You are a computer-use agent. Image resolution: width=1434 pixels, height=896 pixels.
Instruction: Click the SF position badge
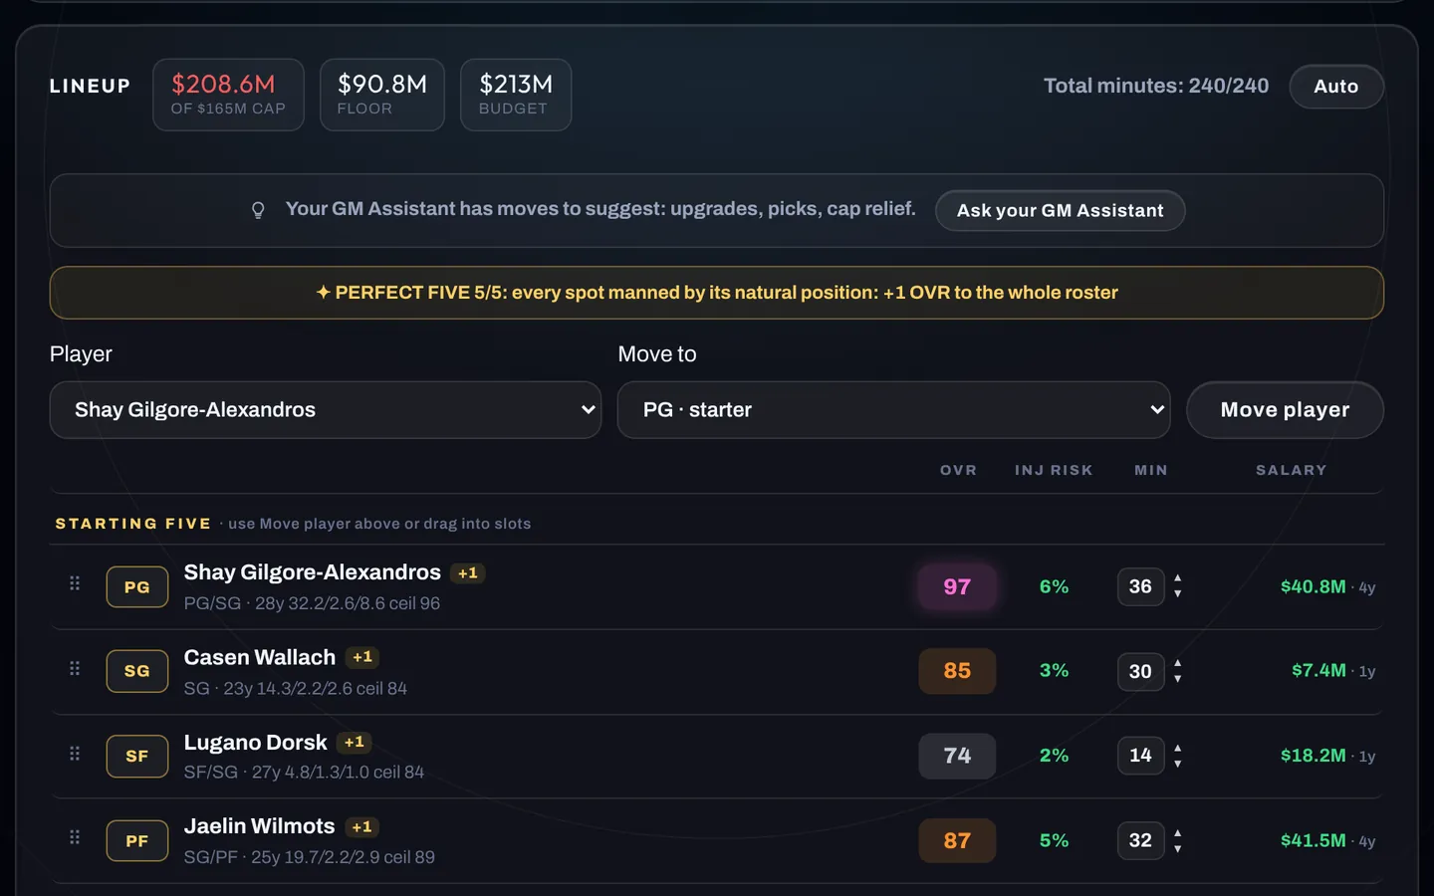click(x=137, y=757)
